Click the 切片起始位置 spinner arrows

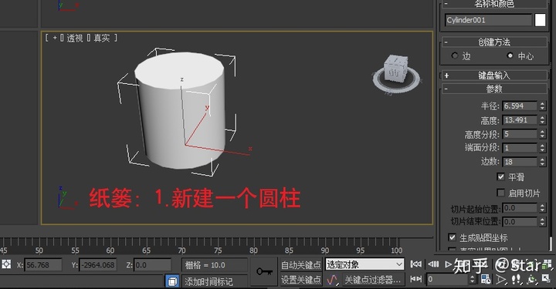(542, 208)
